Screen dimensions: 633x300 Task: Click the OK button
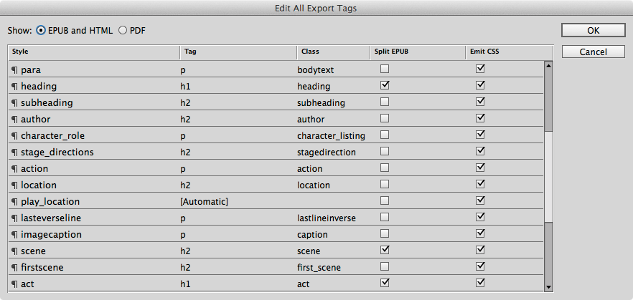[593, 30]
